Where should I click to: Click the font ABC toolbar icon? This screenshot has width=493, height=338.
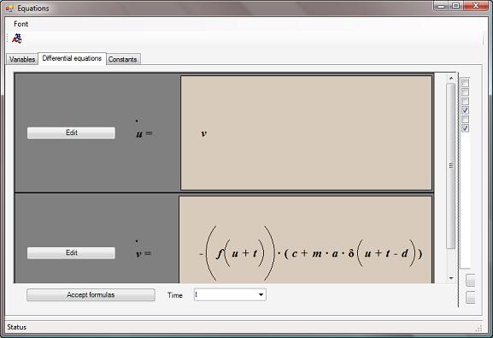coord(17,39)
